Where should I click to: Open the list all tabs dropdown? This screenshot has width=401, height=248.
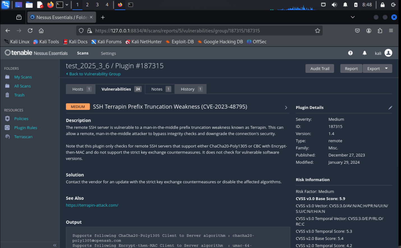(353, 17)
